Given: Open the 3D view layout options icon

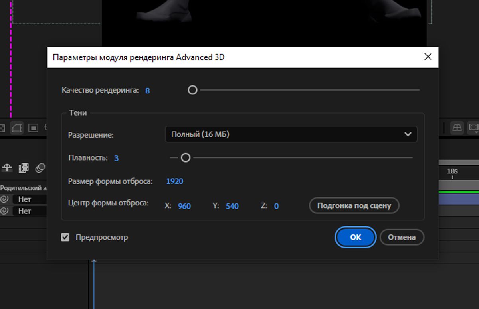Looking at the screenshot, I should pyautogui.click(x=473, y=128).
